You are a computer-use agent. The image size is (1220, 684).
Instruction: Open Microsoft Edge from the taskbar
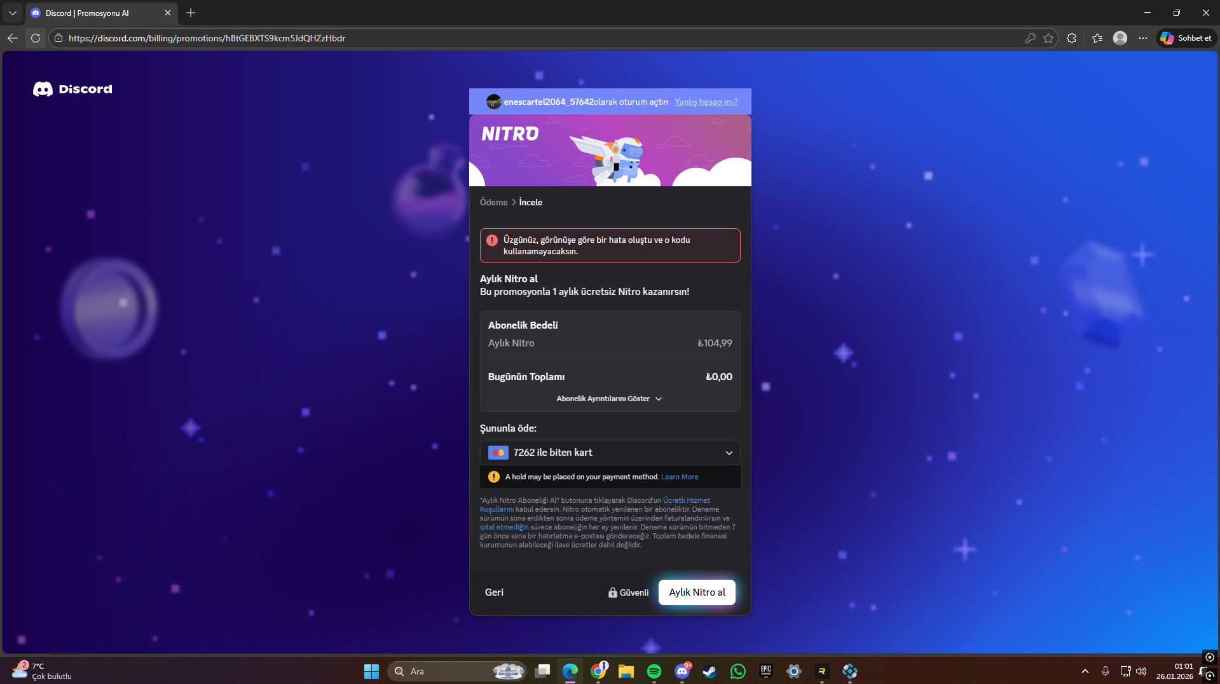click(x=570, y=671)
